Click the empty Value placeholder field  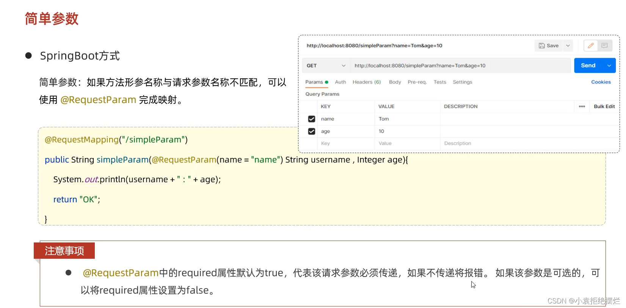[407, 143]
